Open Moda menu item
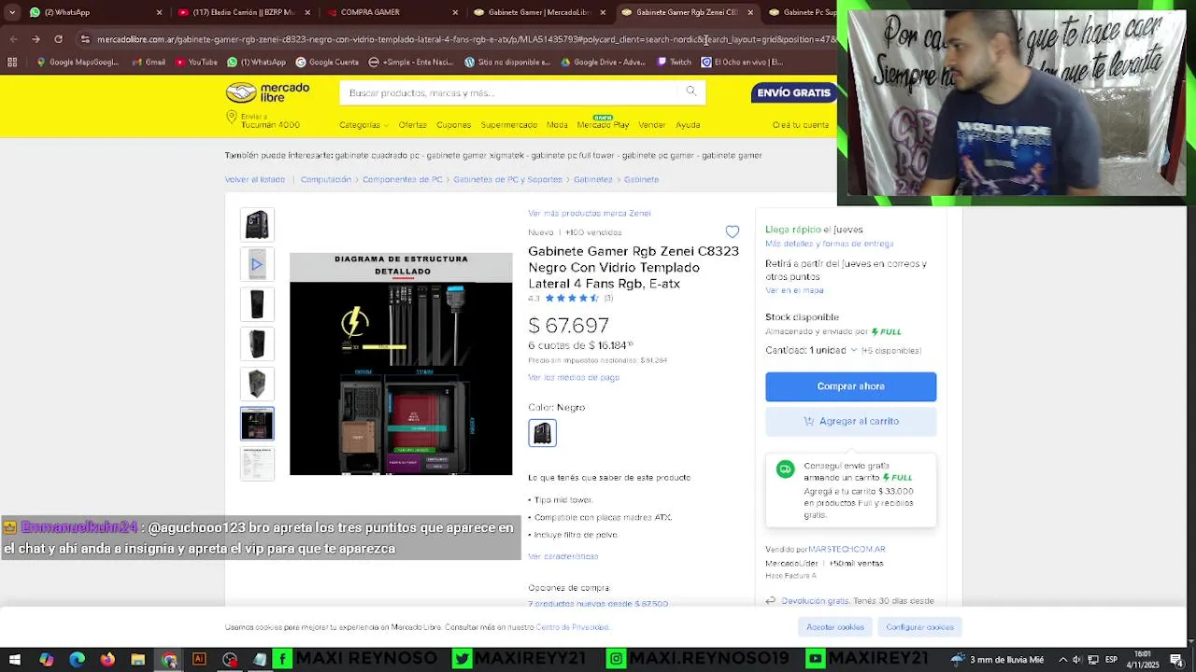1196x672 pixels. [557, 125]
